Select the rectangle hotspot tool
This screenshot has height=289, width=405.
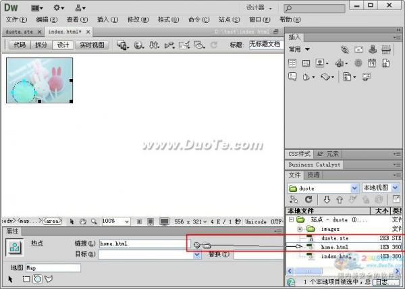[x=26, y=278]
